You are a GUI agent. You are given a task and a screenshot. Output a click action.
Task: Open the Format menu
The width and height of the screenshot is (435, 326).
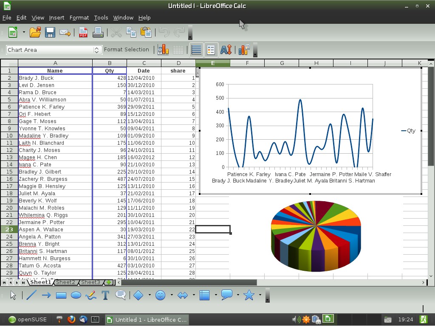[79, 18]
